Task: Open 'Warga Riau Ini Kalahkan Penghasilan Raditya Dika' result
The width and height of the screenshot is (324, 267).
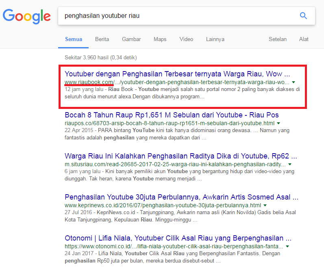Action: coord(181,156)
